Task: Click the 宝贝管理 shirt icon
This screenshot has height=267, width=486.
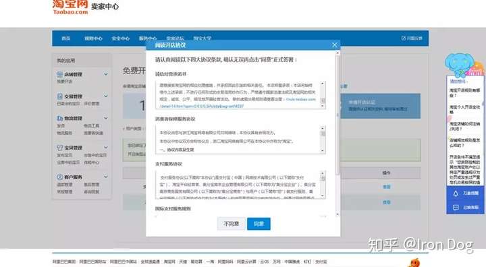Action: coord(60,148)
